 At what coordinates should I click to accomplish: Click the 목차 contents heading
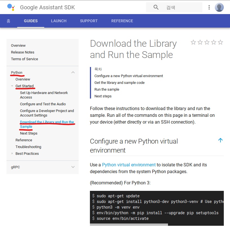pyautogui.click(x=98, y=69)
